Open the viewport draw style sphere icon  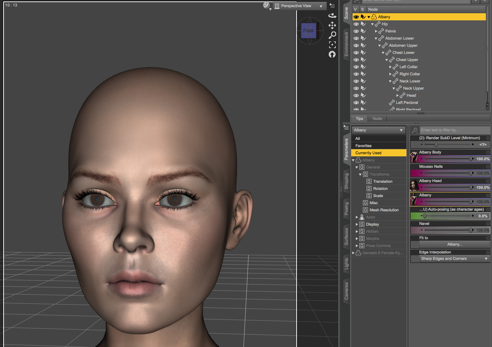pyautogui.click(x=266, y=5)
